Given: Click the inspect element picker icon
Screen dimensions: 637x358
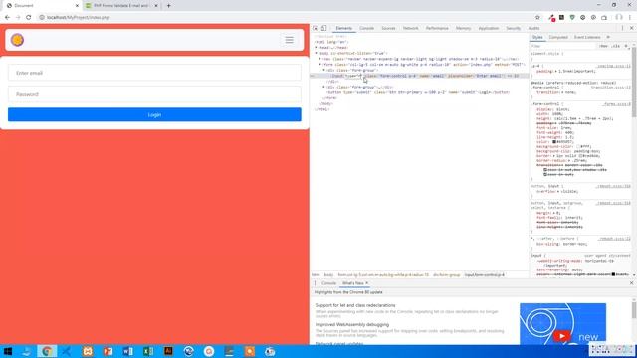Looking at the screenshot, I should coord(315,28).
